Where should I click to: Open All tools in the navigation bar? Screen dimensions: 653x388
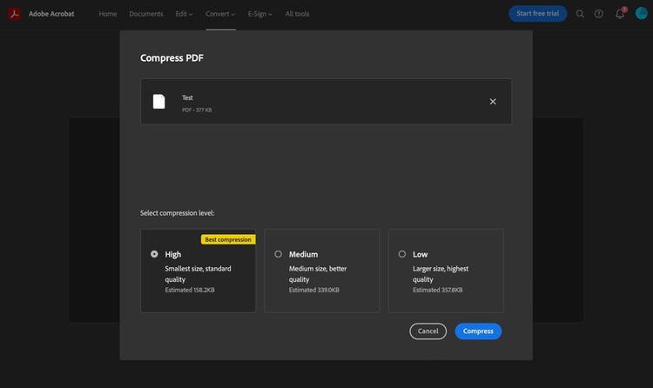(297, 14)
